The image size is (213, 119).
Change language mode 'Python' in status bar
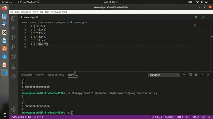point(195,117)
